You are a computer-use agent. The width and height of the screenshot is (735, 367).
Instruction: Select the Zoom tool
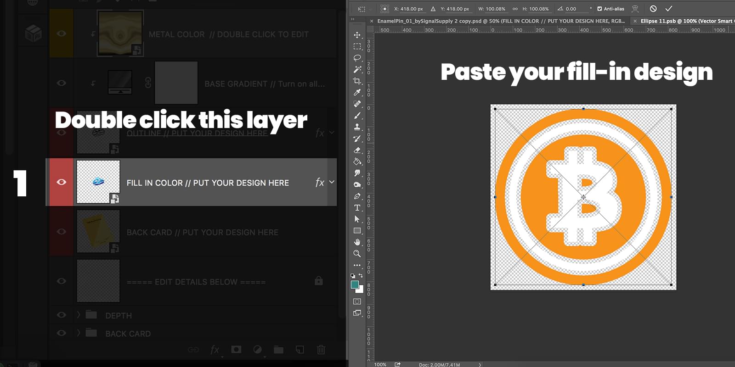(x=357, y=253)
